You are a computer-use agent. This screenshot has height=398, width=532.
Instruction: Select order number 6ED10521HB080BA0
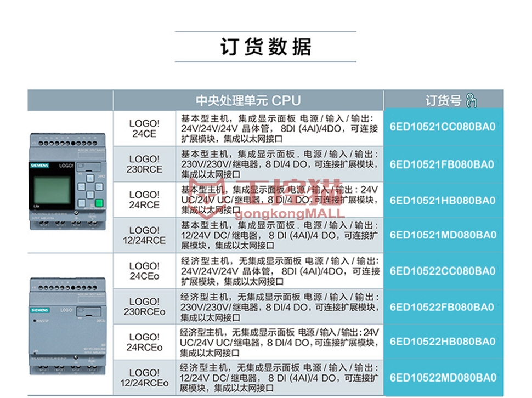(x=443, y=200)
